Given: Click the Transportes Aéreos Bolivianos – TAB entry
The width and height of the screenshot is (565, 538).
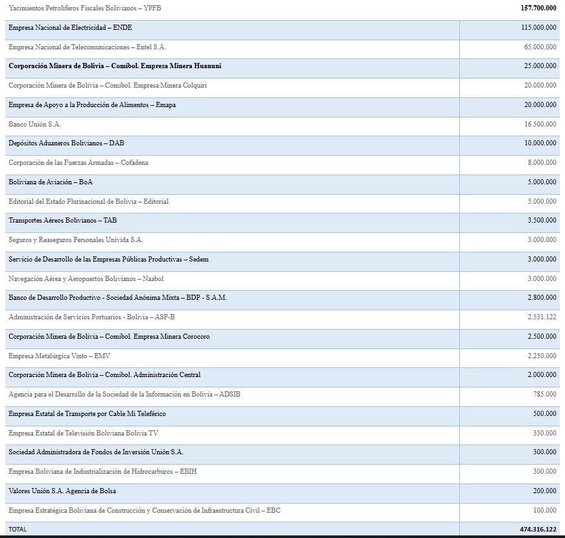Looking at the screenshot, I should click(x=62, y=221).
